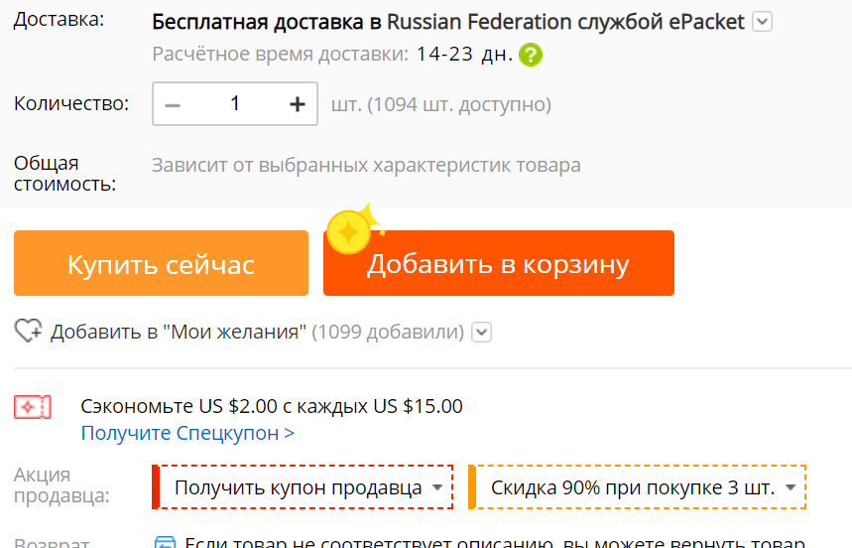Click the return policy description text
This screenshot has width=852, height=548.
(x=495, y=541)
